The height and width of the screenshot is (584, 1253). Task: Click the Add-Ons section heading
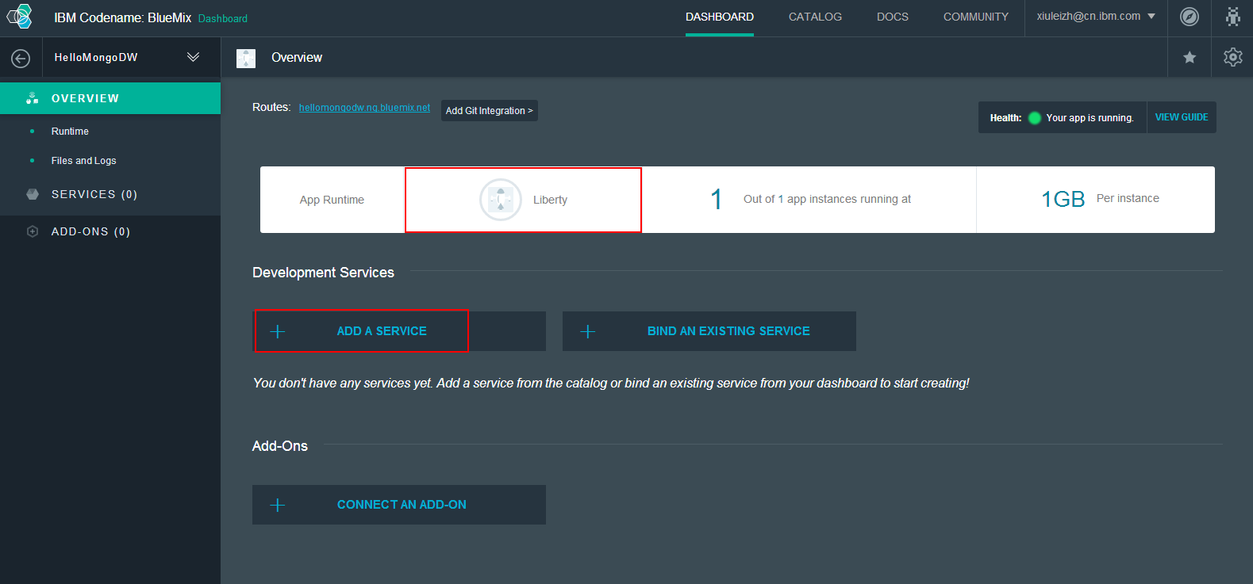pyautogui.click(x=280, y=446)
